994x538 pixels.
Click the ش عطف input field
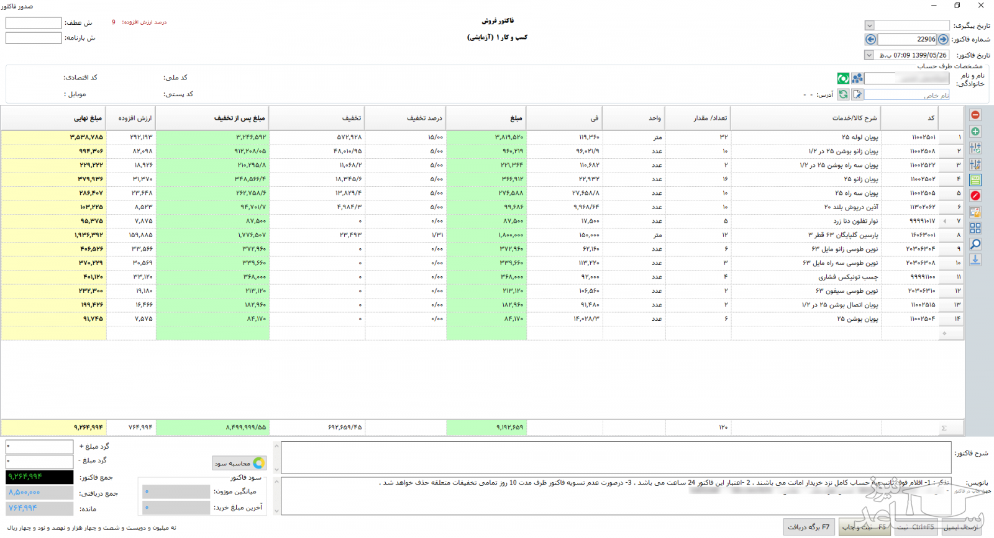(x=34, y=23)
